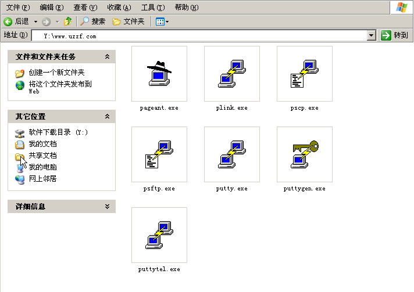Image resolution: width=414 pixels, height=292 pixels.
Task: Open Back button history dropdown arrow
Action: [35, 21]
